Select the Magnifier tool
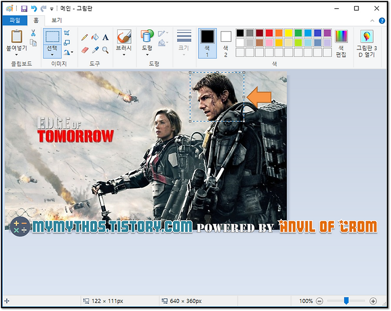This screenshot has width=391, height=311. (x=105, y=50)
